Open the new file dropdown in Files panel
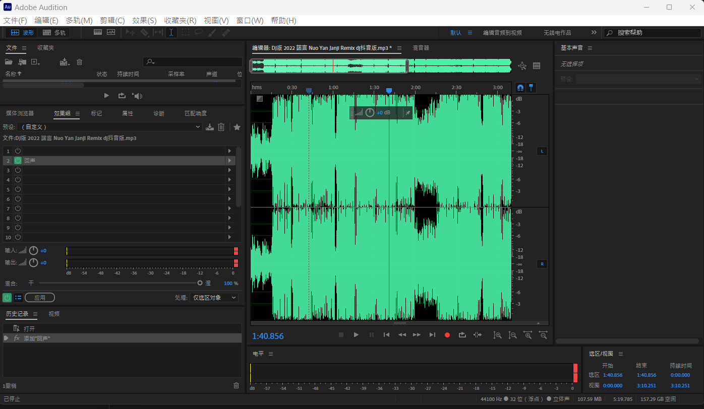Viewport: 704px width, 409px height. 36,62
